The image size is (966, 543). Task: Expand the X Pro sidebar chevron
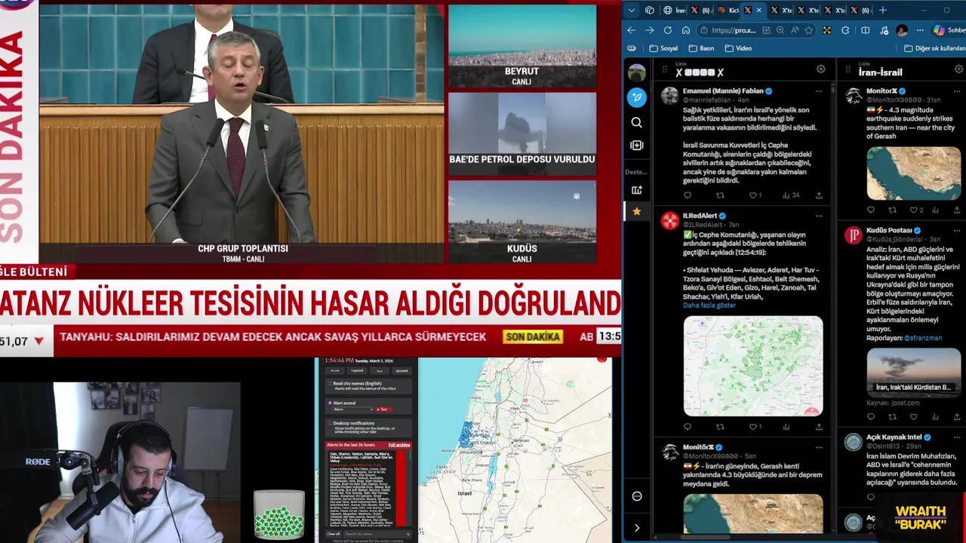637,528
